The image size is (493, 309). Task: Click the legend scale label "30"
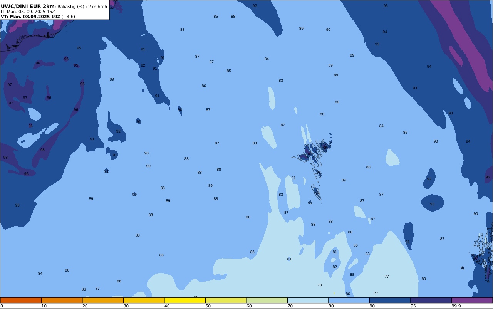tap(126, 306)
